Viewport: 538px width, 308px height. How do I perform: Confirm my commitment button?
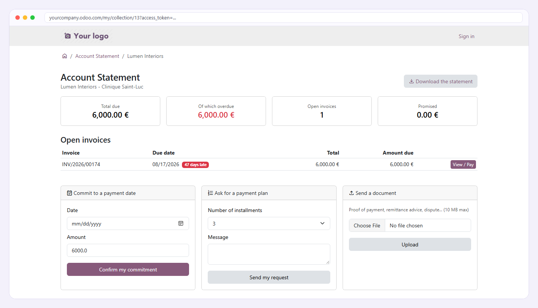tap(128, 270)
